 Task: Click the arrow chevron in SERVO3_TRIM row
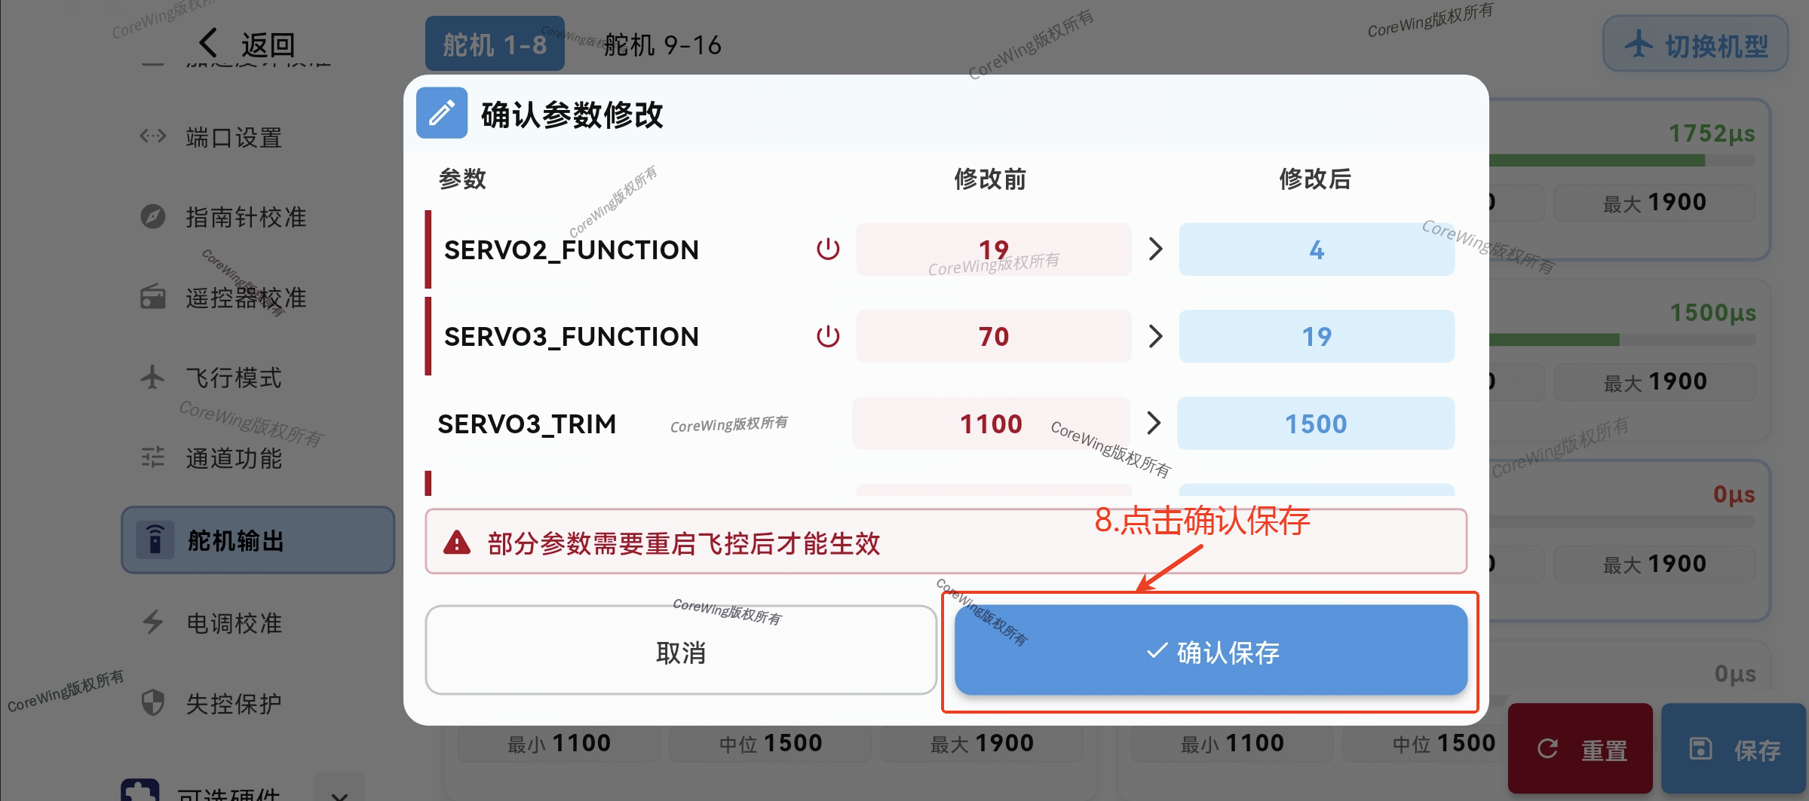(x=1154, y=423)
